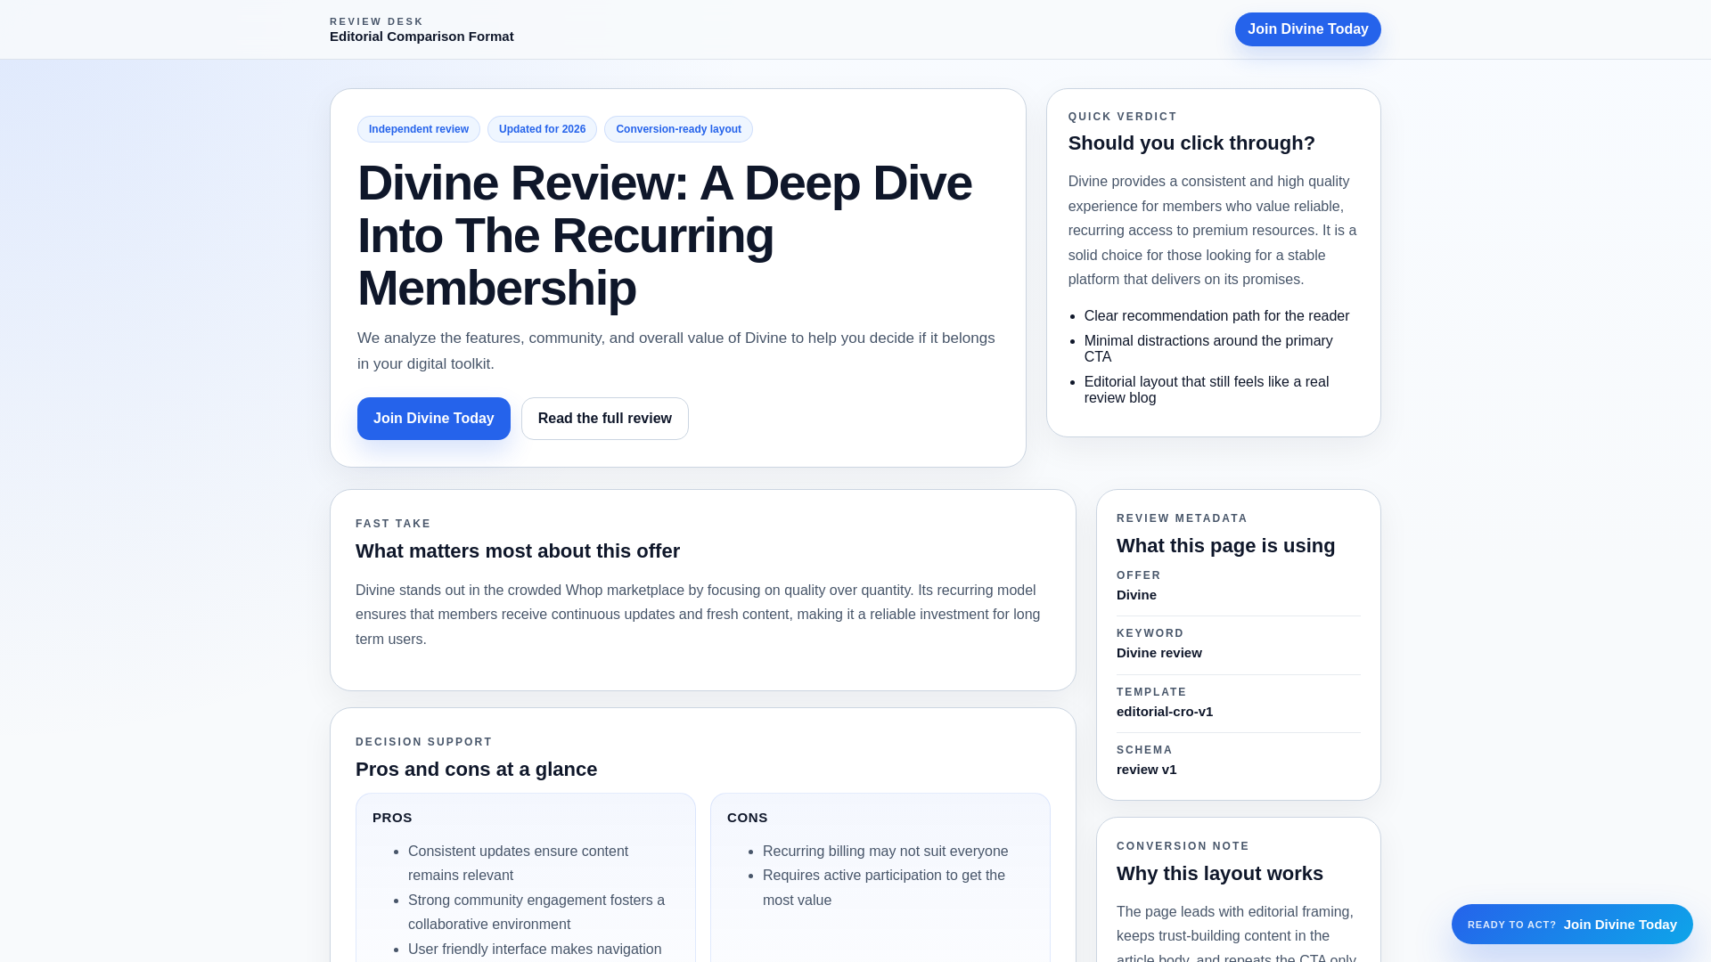1711x962 pixels.
Task: Click the QUICK VERDICT label
Action: click(1123, 117)
